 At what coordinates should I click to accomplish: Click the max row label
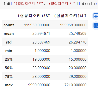[9, 85]
